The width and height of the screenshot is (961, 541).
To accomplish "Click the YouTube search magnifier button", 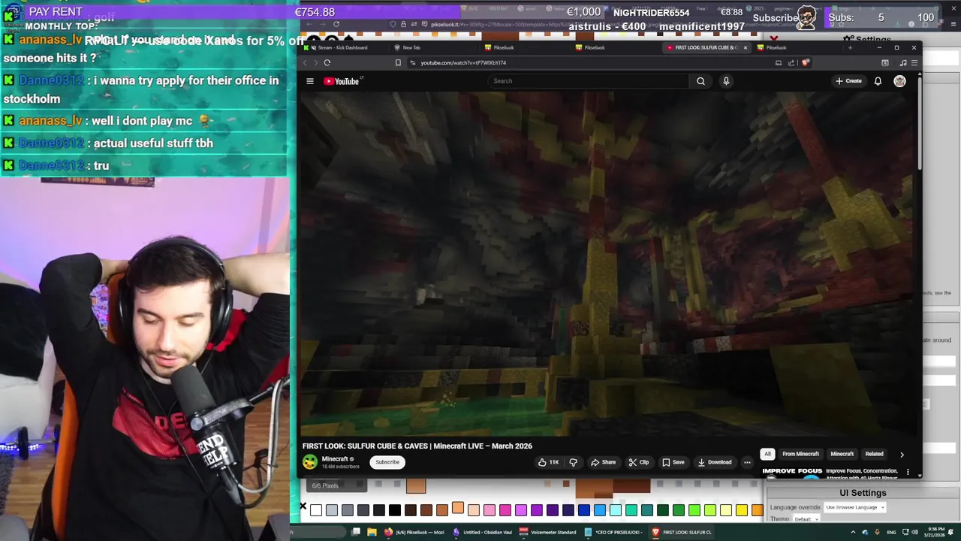I will click(700, 81).
